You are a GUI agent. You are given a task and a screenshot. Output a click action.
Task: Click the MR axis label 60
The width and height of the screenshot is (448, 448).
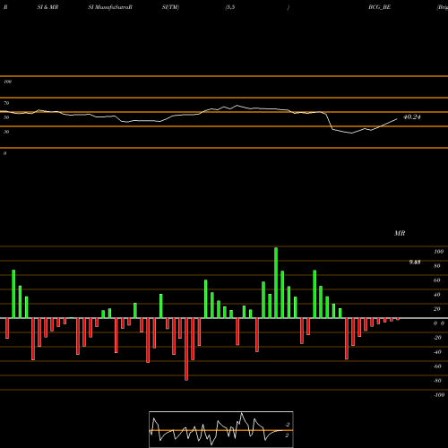click(436, 280)
